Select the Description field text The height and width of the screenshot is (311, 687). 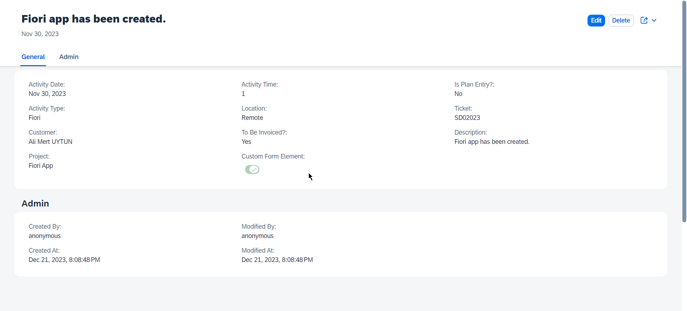[x=492, y=142]
